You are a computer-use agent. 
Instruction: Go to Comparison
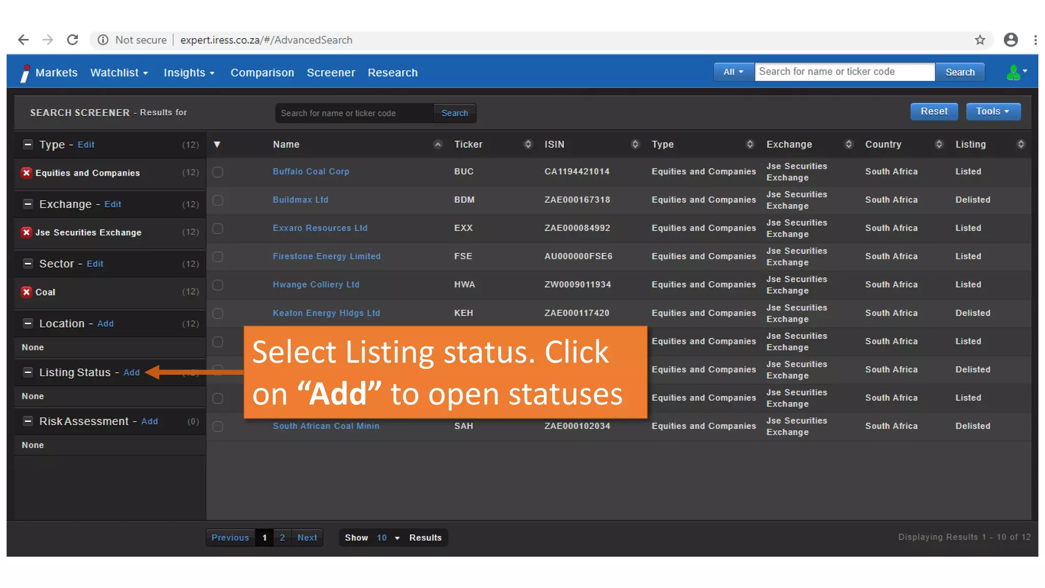coord(262,72)
